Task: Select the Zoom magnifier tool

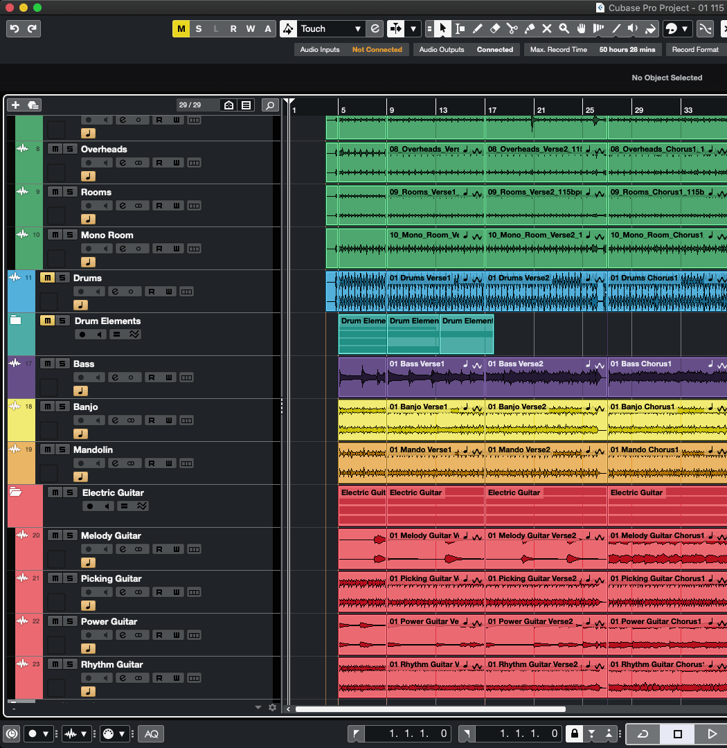Action: [564, 28]
